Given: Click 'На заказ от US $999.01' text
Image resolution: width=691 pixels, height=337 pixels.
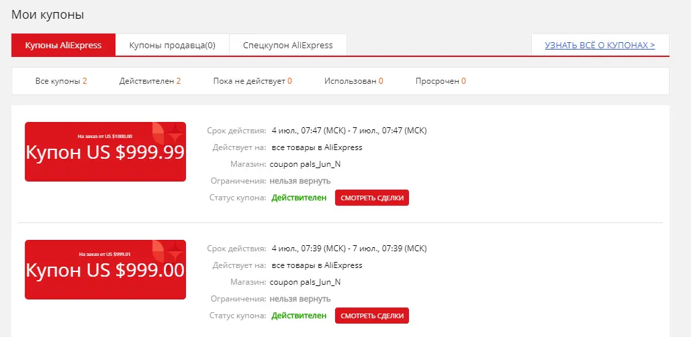Looking at the screenshot, I should [105, 254].
